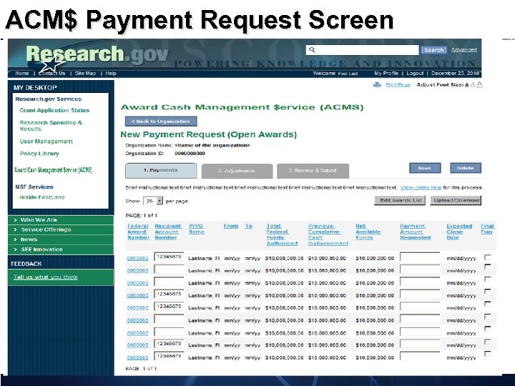Open the first row 0000000 award link
Viewport: 515px width, 386px height.
pyautogui.click(x=137, y=258)
